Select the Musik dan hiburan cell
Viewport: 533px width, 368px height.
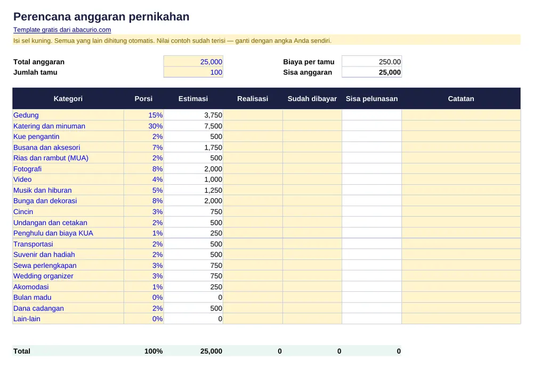click(x=68, y=190)
